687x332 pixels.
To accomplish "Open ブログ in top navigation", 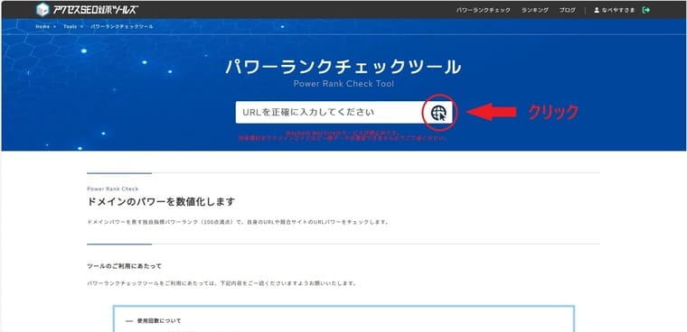I will point(568,10).
